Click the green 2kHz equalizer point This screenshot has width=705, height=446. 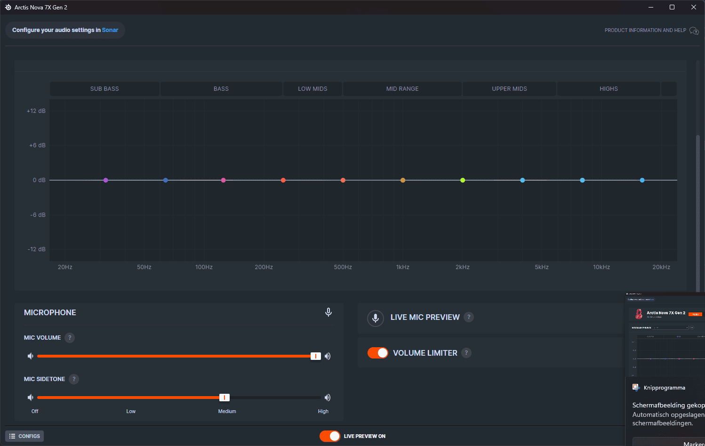coord(463,180)
